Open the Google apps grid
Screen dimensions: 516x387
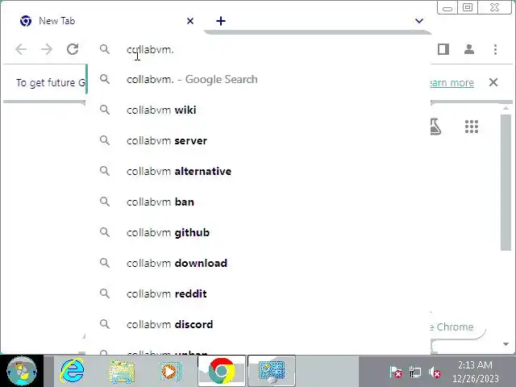click(x=471, y=127)
